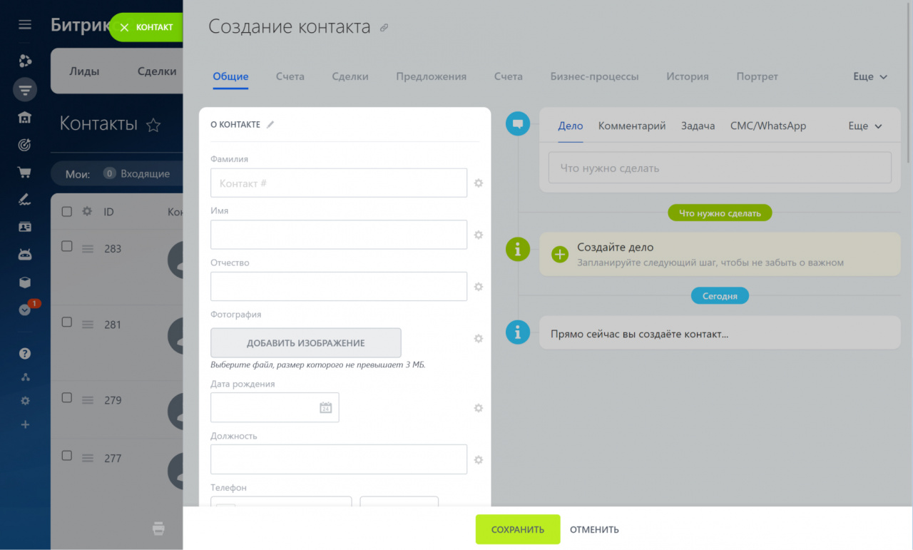913x550 pixels.
Task: Click the sitemap icon in the sidebar
Action: pyautogui.click(x=25, y=377)
